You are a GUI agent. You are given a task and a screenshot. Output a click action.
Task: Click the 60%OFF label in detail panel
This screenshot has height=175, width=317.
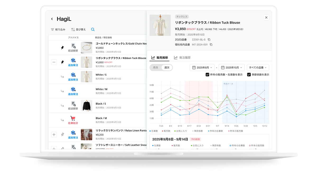tap(191, 29)
